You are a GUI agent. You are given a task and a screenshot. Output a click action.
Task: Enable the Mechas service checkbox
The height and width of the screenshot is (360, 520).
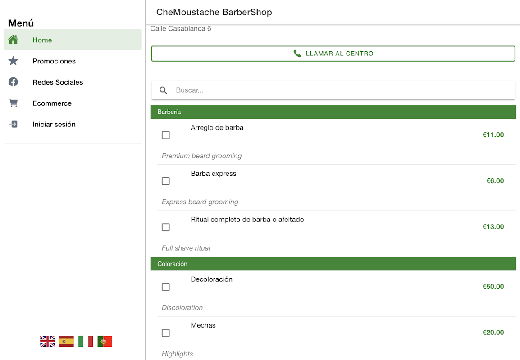pos(166,333)
